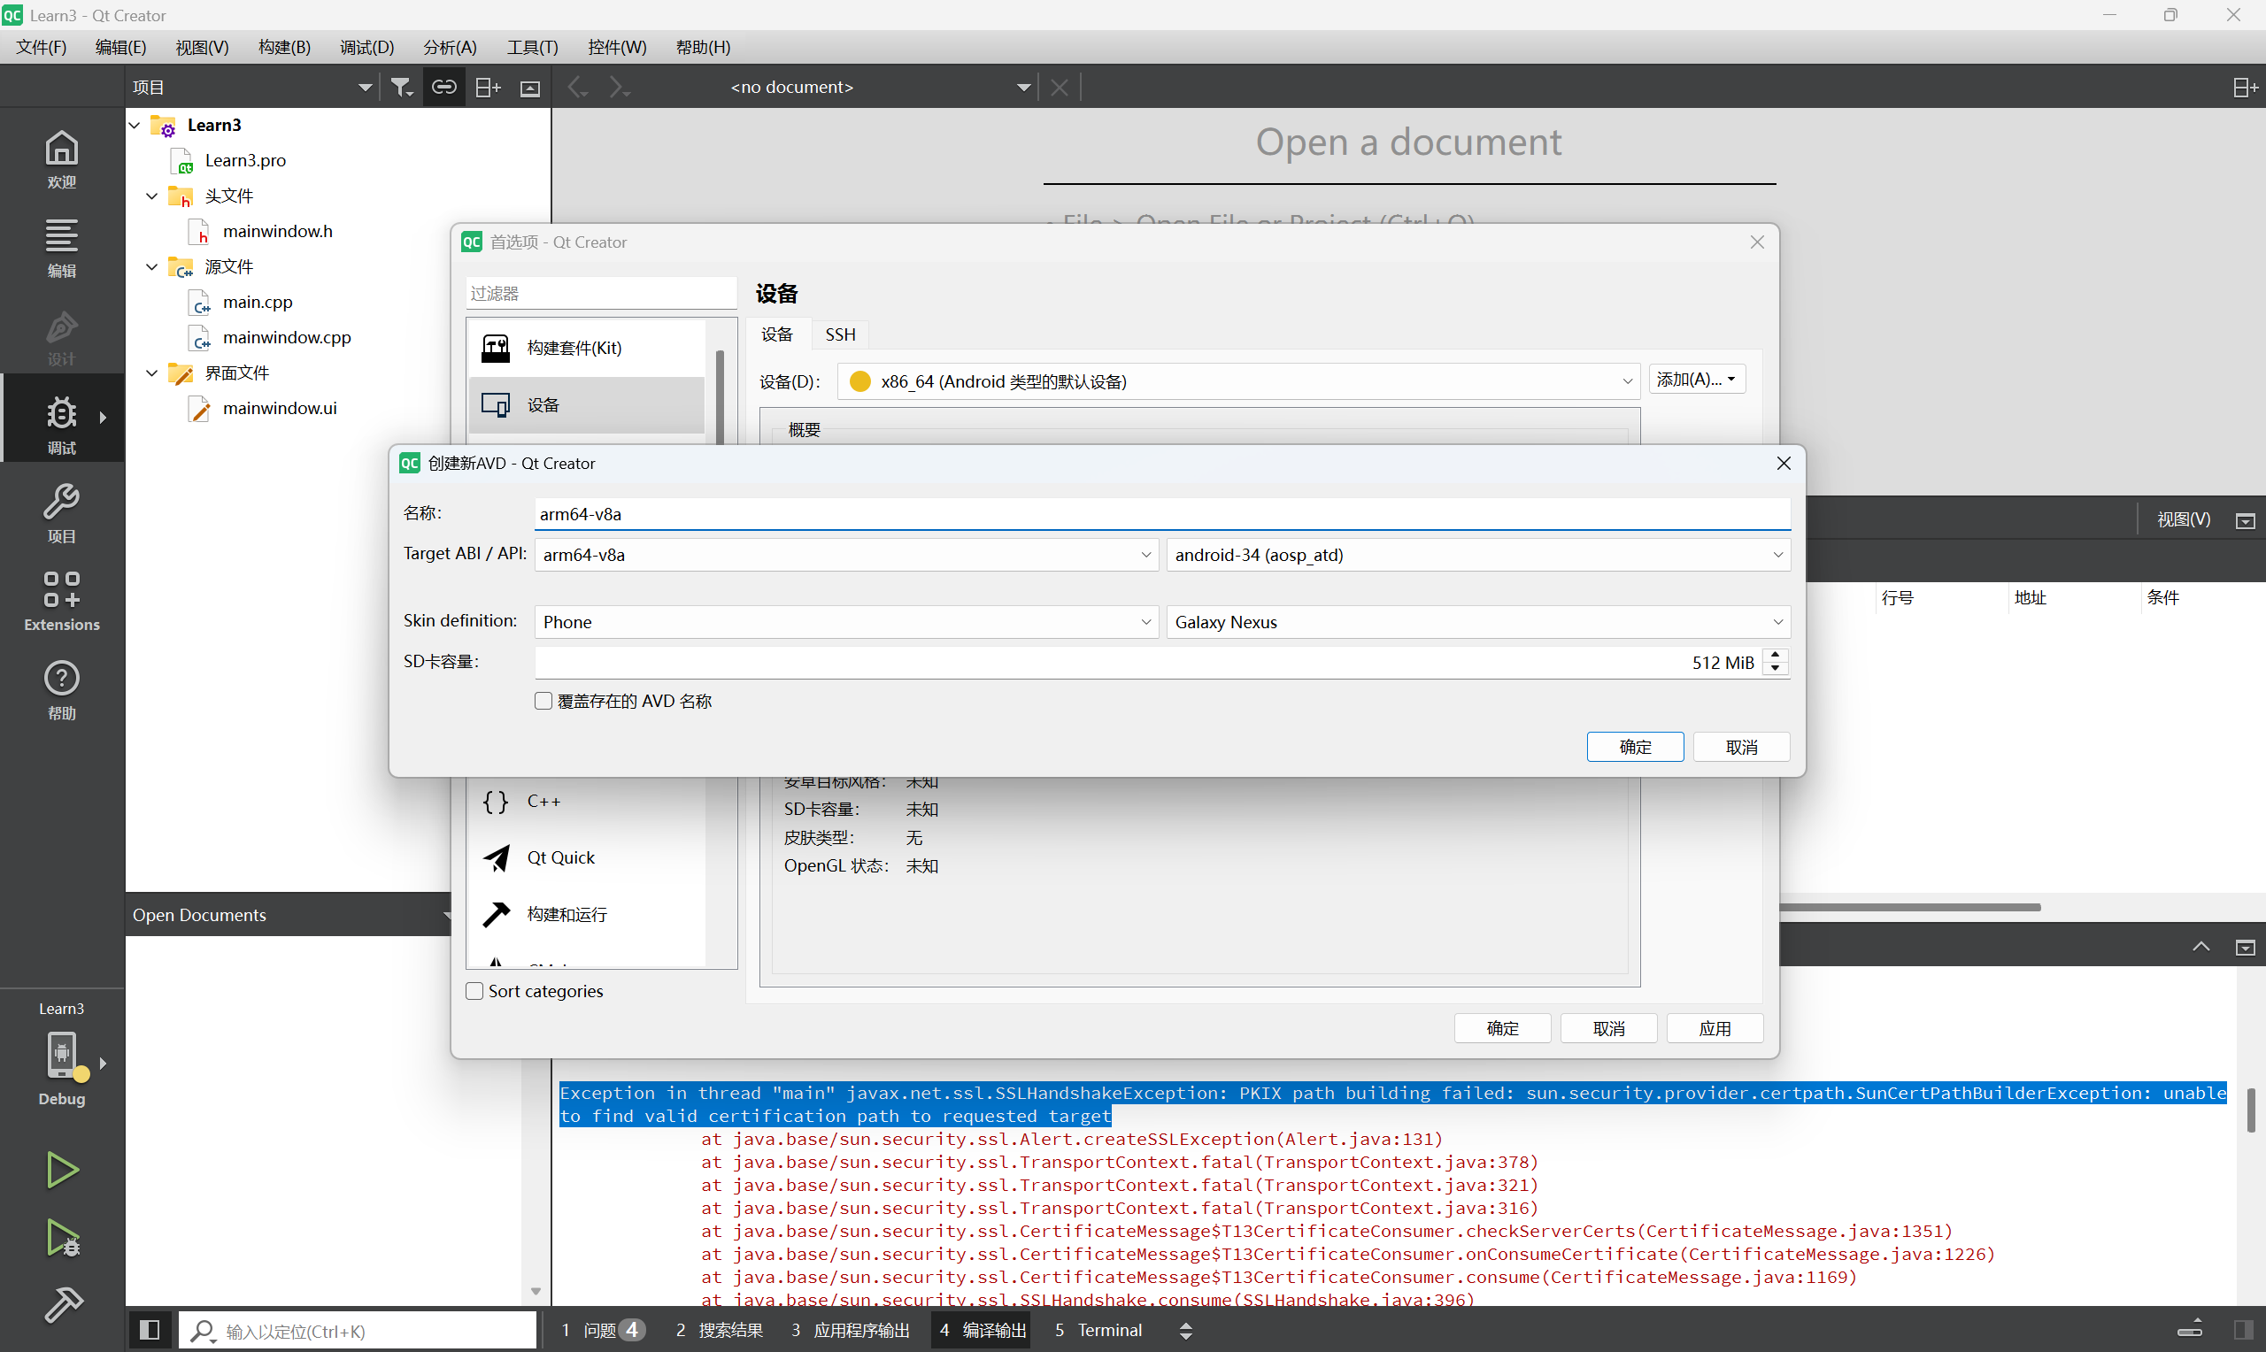Open the android-34 (aosp_atd) API dropdown
2266x1352 pixels.
1478,555
